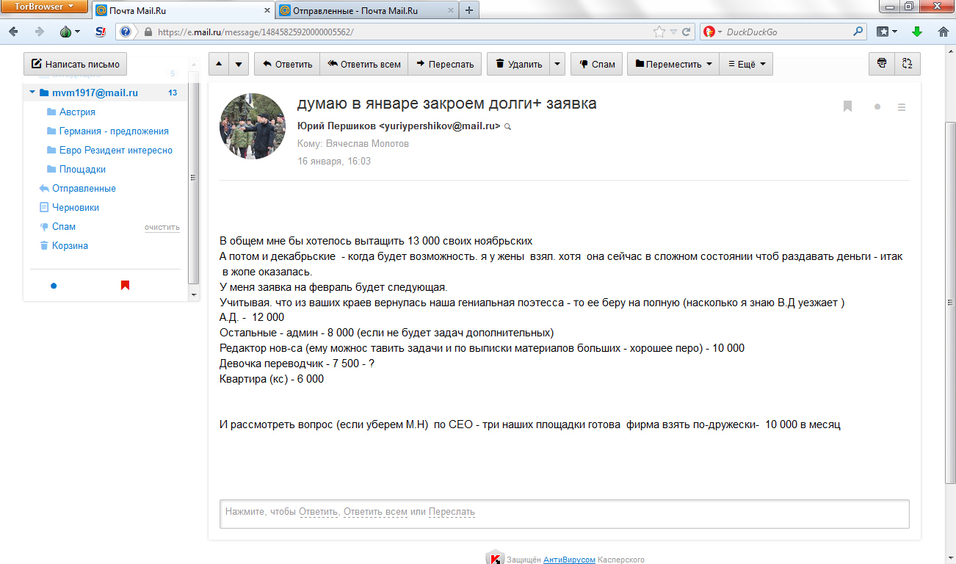Click Удалить delete button

coord(518,64)
